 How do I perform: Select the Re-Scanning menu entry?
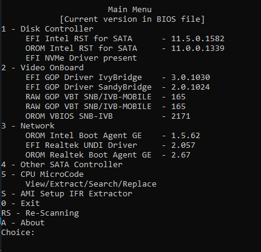tap(40, 213)
